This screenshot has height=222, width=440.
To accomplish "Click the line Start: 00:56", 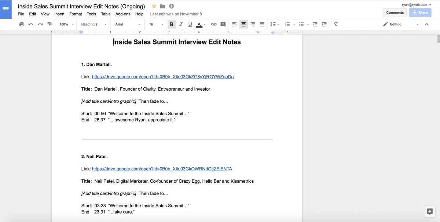I will coord(135,113).
